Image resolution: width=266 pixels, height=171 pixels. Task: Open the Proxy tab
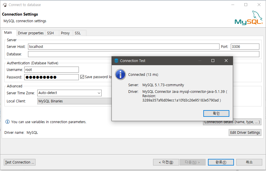[65, 33]
